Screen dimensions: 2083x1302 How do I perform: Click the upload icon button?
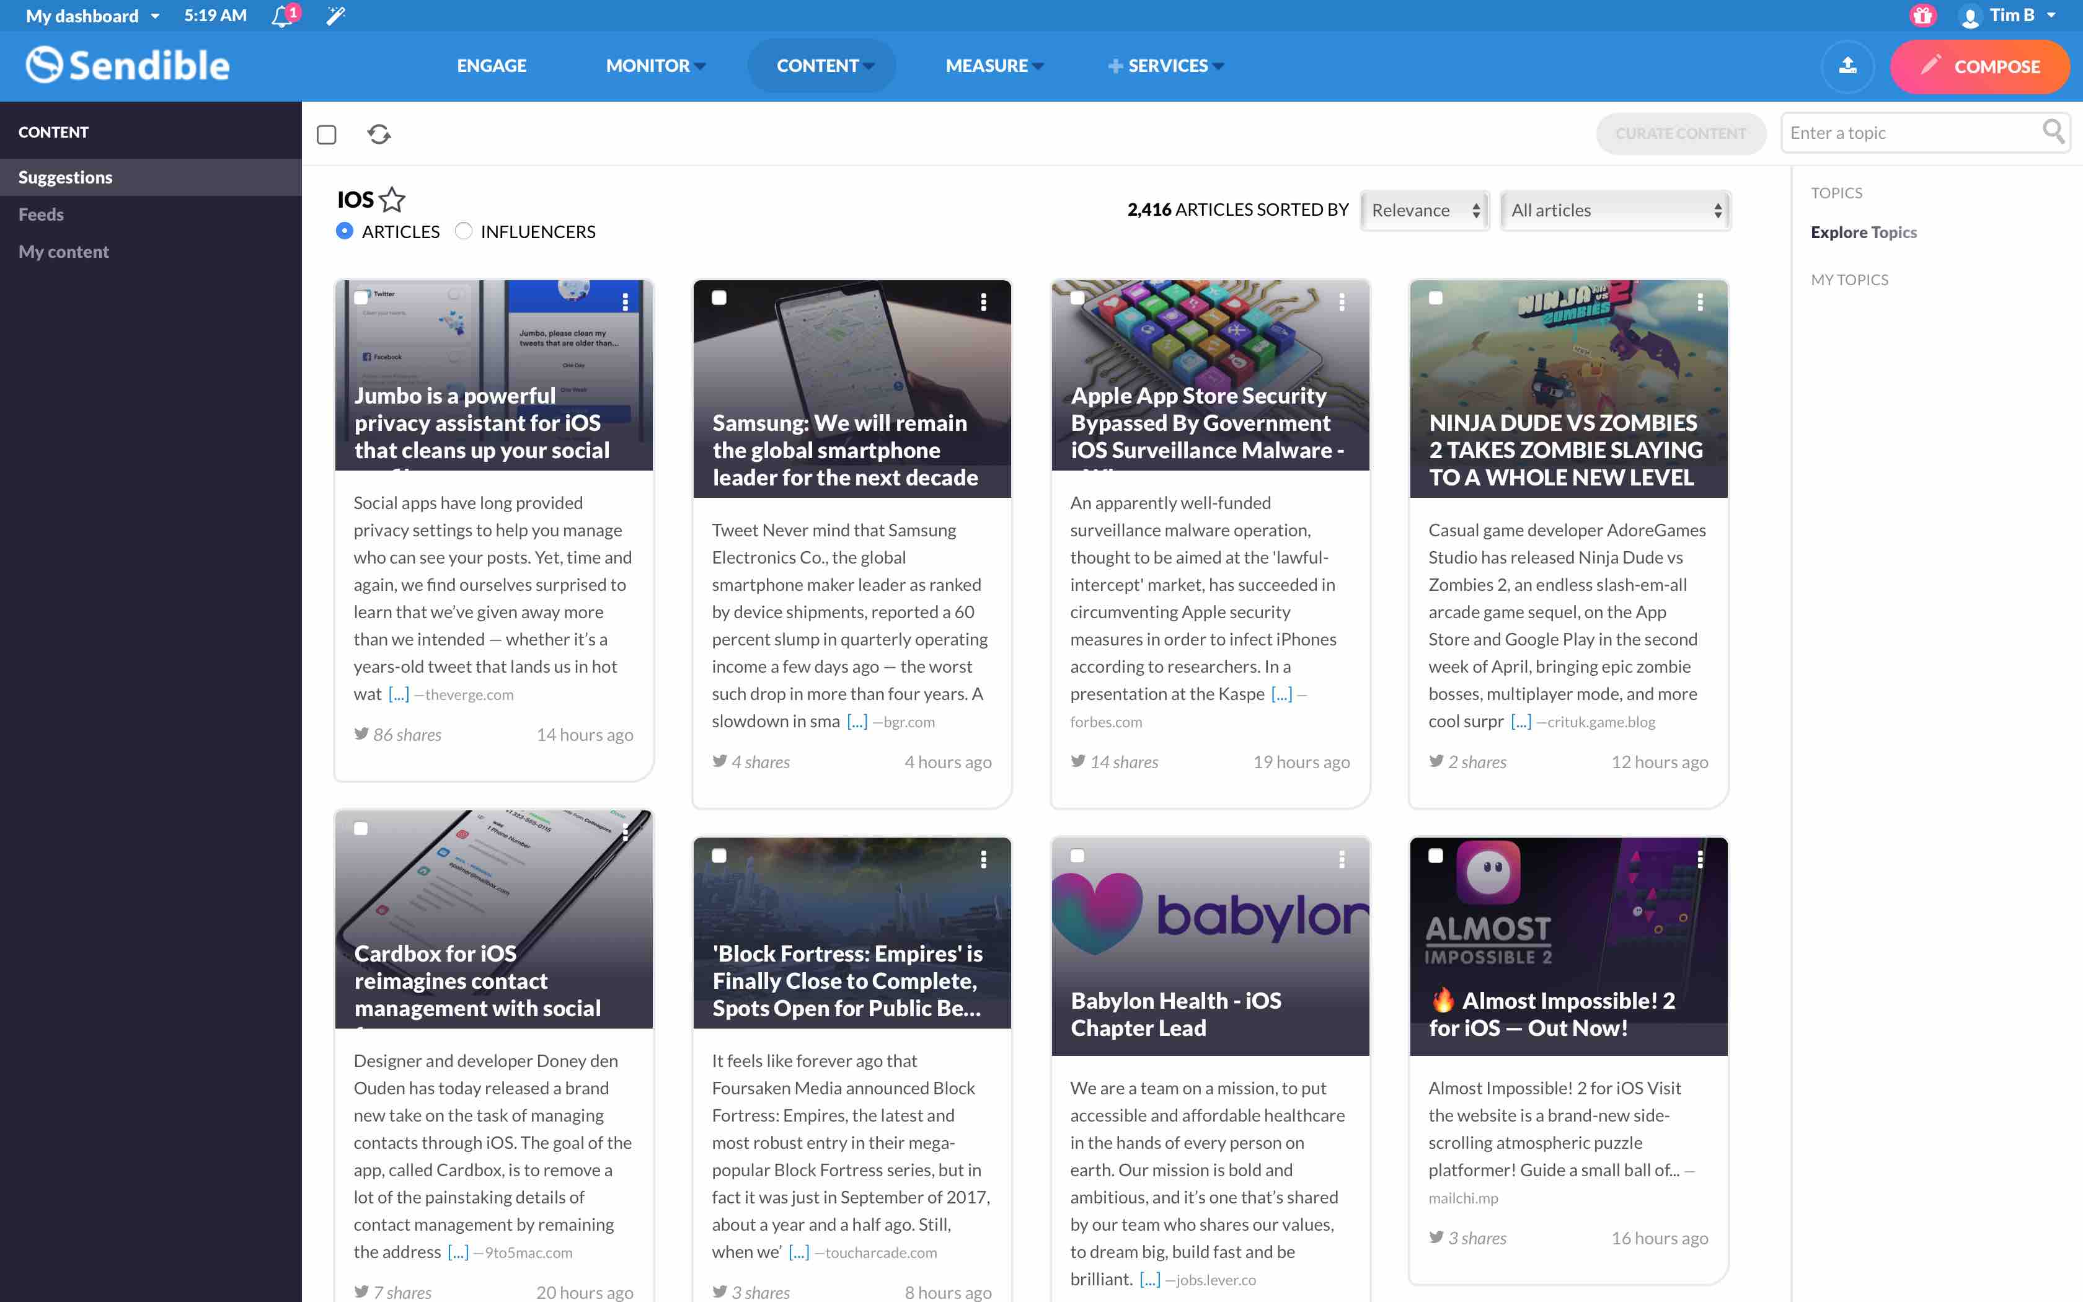point(1847,66)
